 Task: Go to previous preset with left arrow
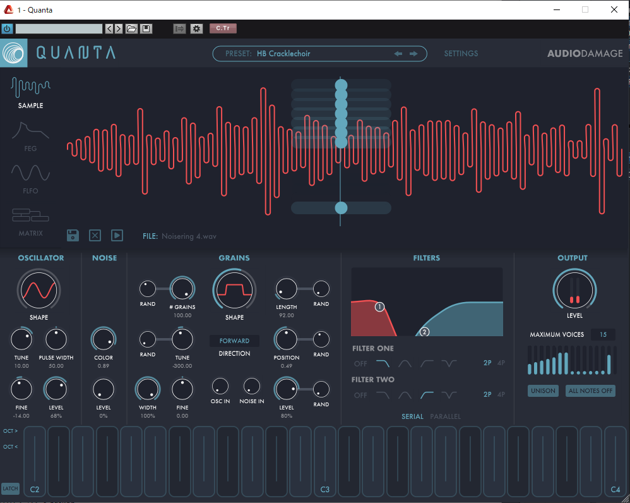tap(398, 54)
